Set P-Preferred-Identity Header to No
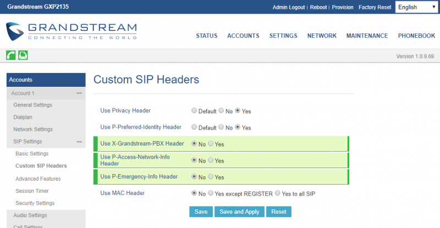440x228 pixels. [221, 127]
